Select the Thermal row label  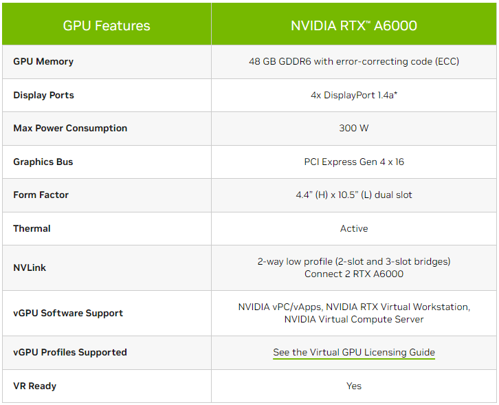32,228
